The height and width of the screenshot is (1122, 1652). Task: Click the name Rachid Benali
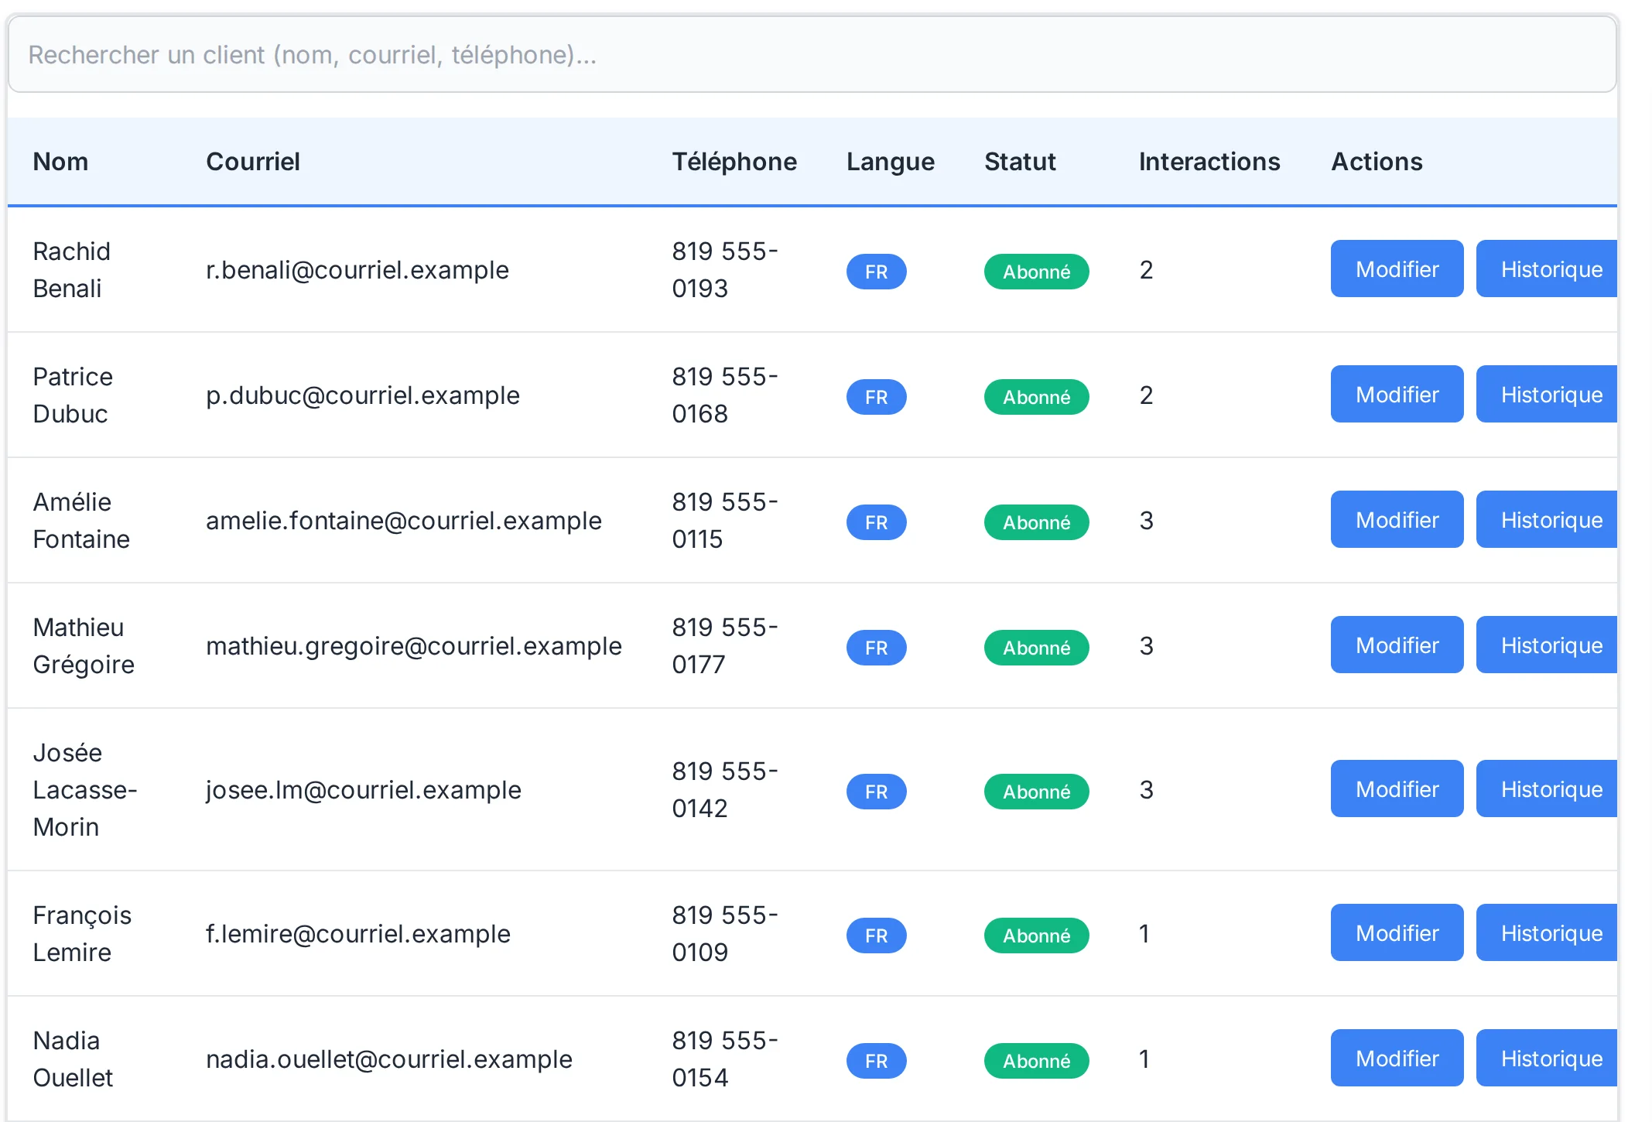click(x=72, y=270)
